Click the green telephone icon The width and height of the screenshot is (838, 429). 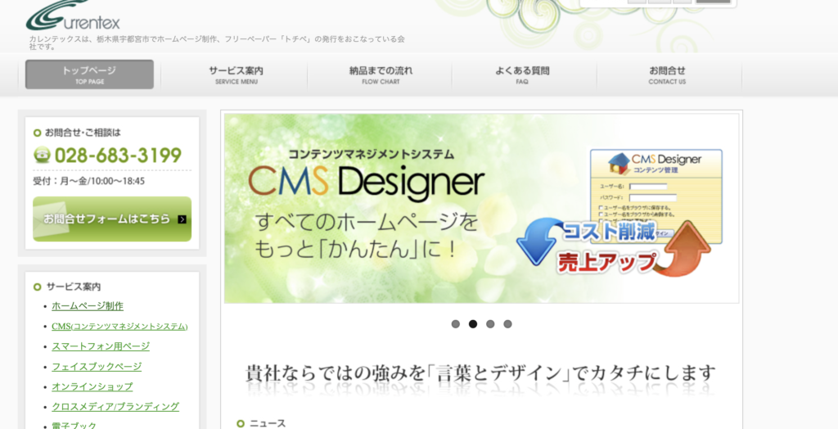(x=42, y=155)
